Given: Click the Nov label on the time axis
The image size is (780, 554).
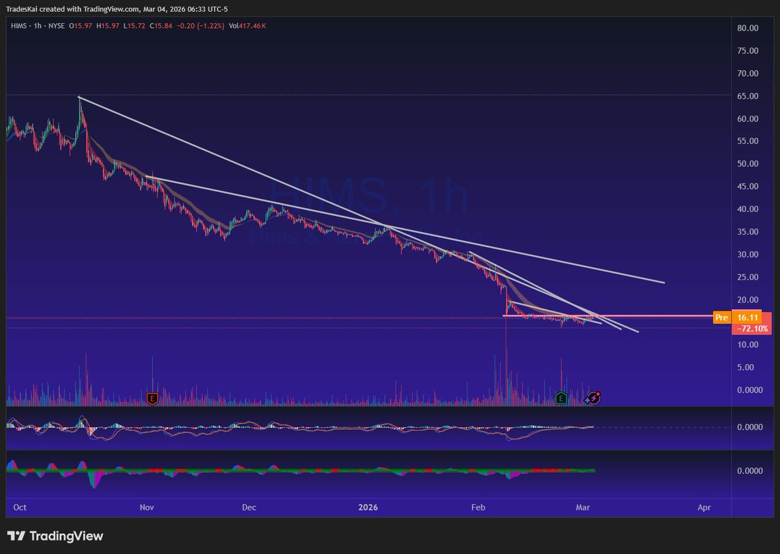Looking at the screenshot, I should tap(148, 507).
